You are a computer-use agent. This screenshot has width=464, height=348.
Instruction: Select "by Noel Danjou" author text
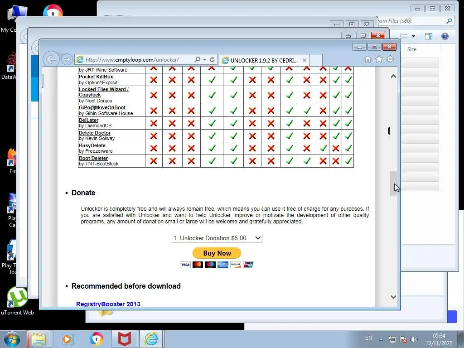tap(96, 101)
